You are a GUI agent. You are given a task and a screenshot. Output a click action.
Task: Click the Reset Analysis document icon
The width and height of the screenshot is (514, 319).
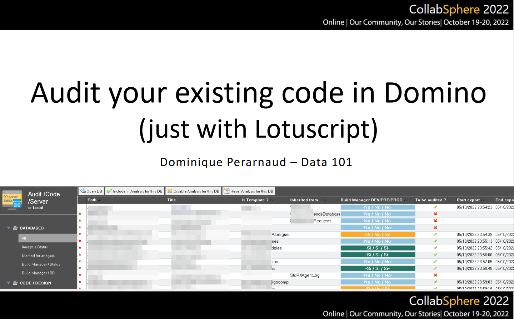point(226,191)
